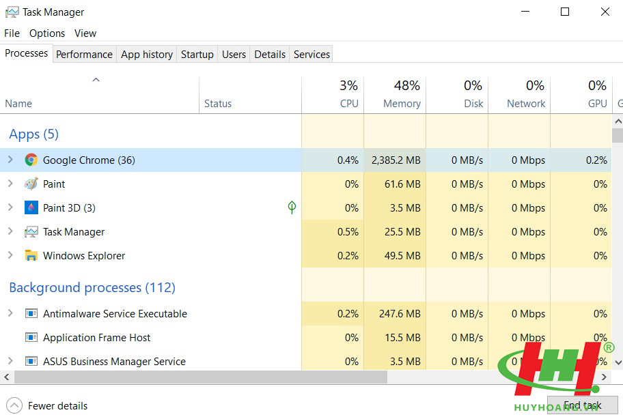Click the Task Manager title bar icon

pos(12,12)
